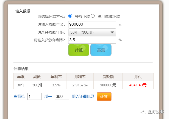Click the 900000元 loan amount cell

click(108, 85)
